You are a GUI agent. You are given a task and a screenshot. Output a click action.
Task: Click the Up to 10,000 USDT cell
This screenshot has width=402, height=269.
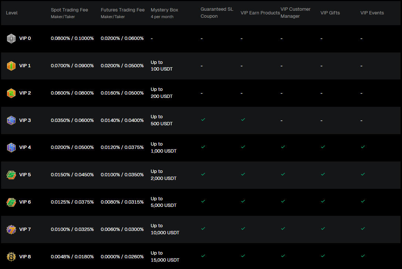pyautogui.click(x=165, y=229)
